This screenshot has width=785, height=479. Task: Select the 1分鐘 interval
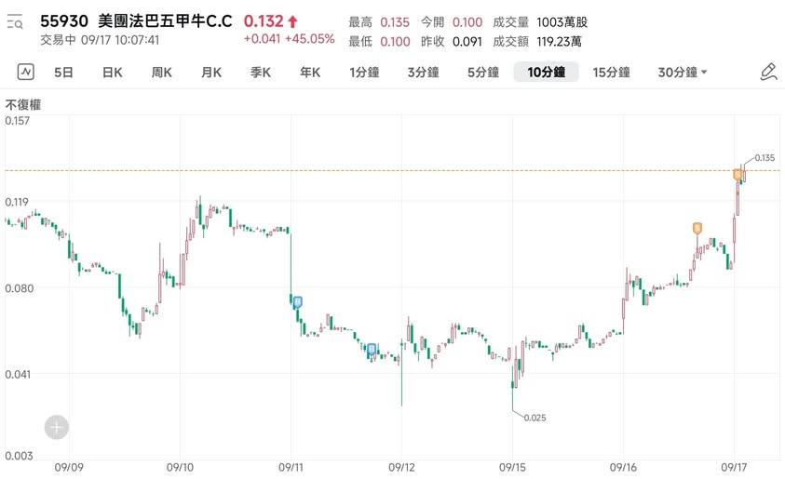367,72
